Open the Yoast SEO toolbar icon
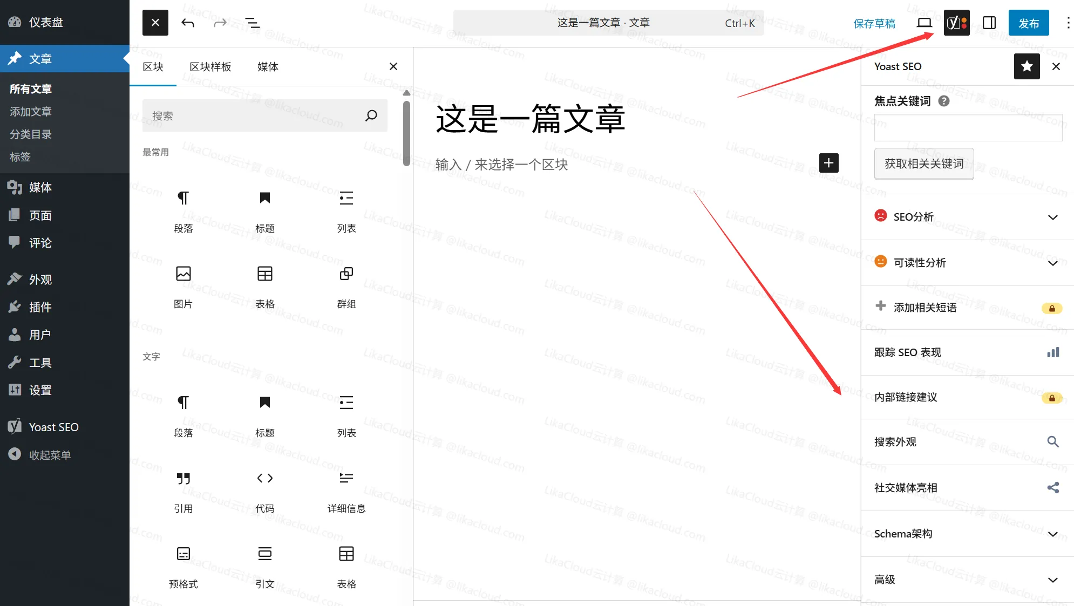Viewport: 1074px width, 606px height. [x=956, y=23]
